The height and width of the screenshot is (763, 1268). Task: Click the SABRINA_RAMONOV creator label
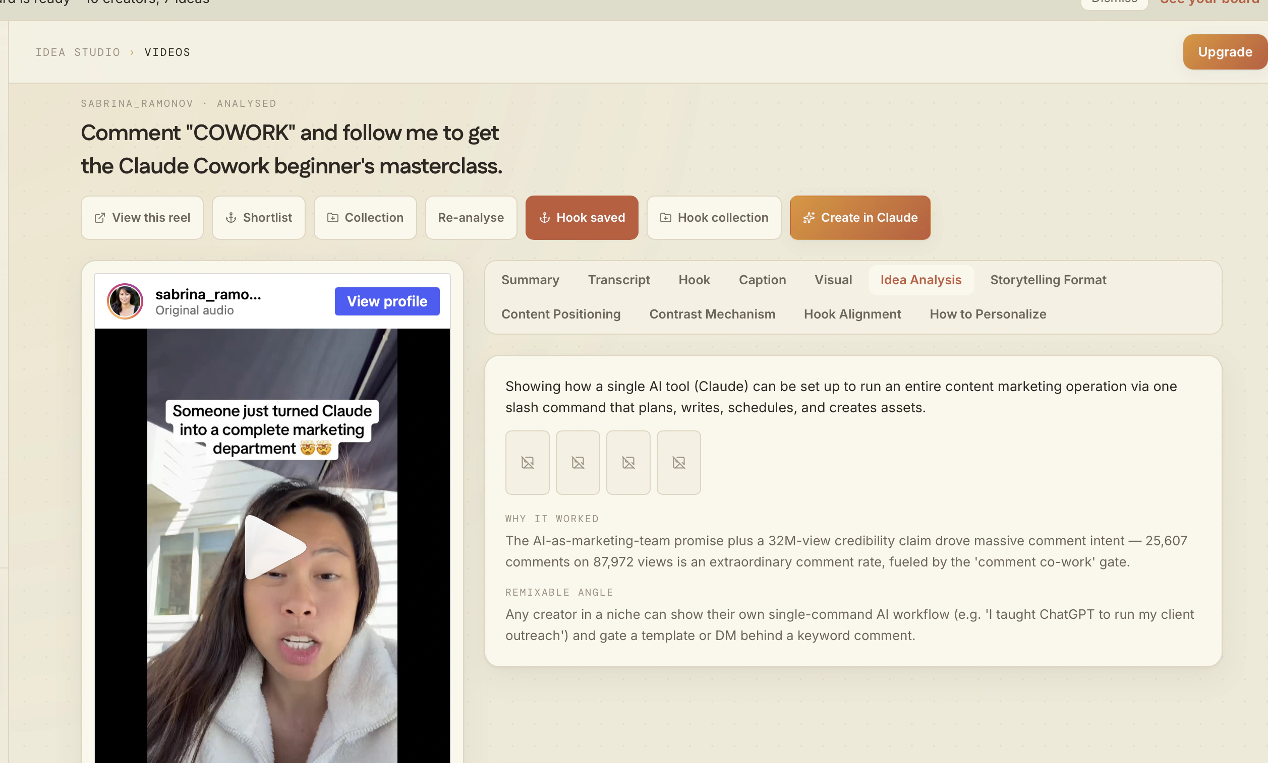(137, 103)
